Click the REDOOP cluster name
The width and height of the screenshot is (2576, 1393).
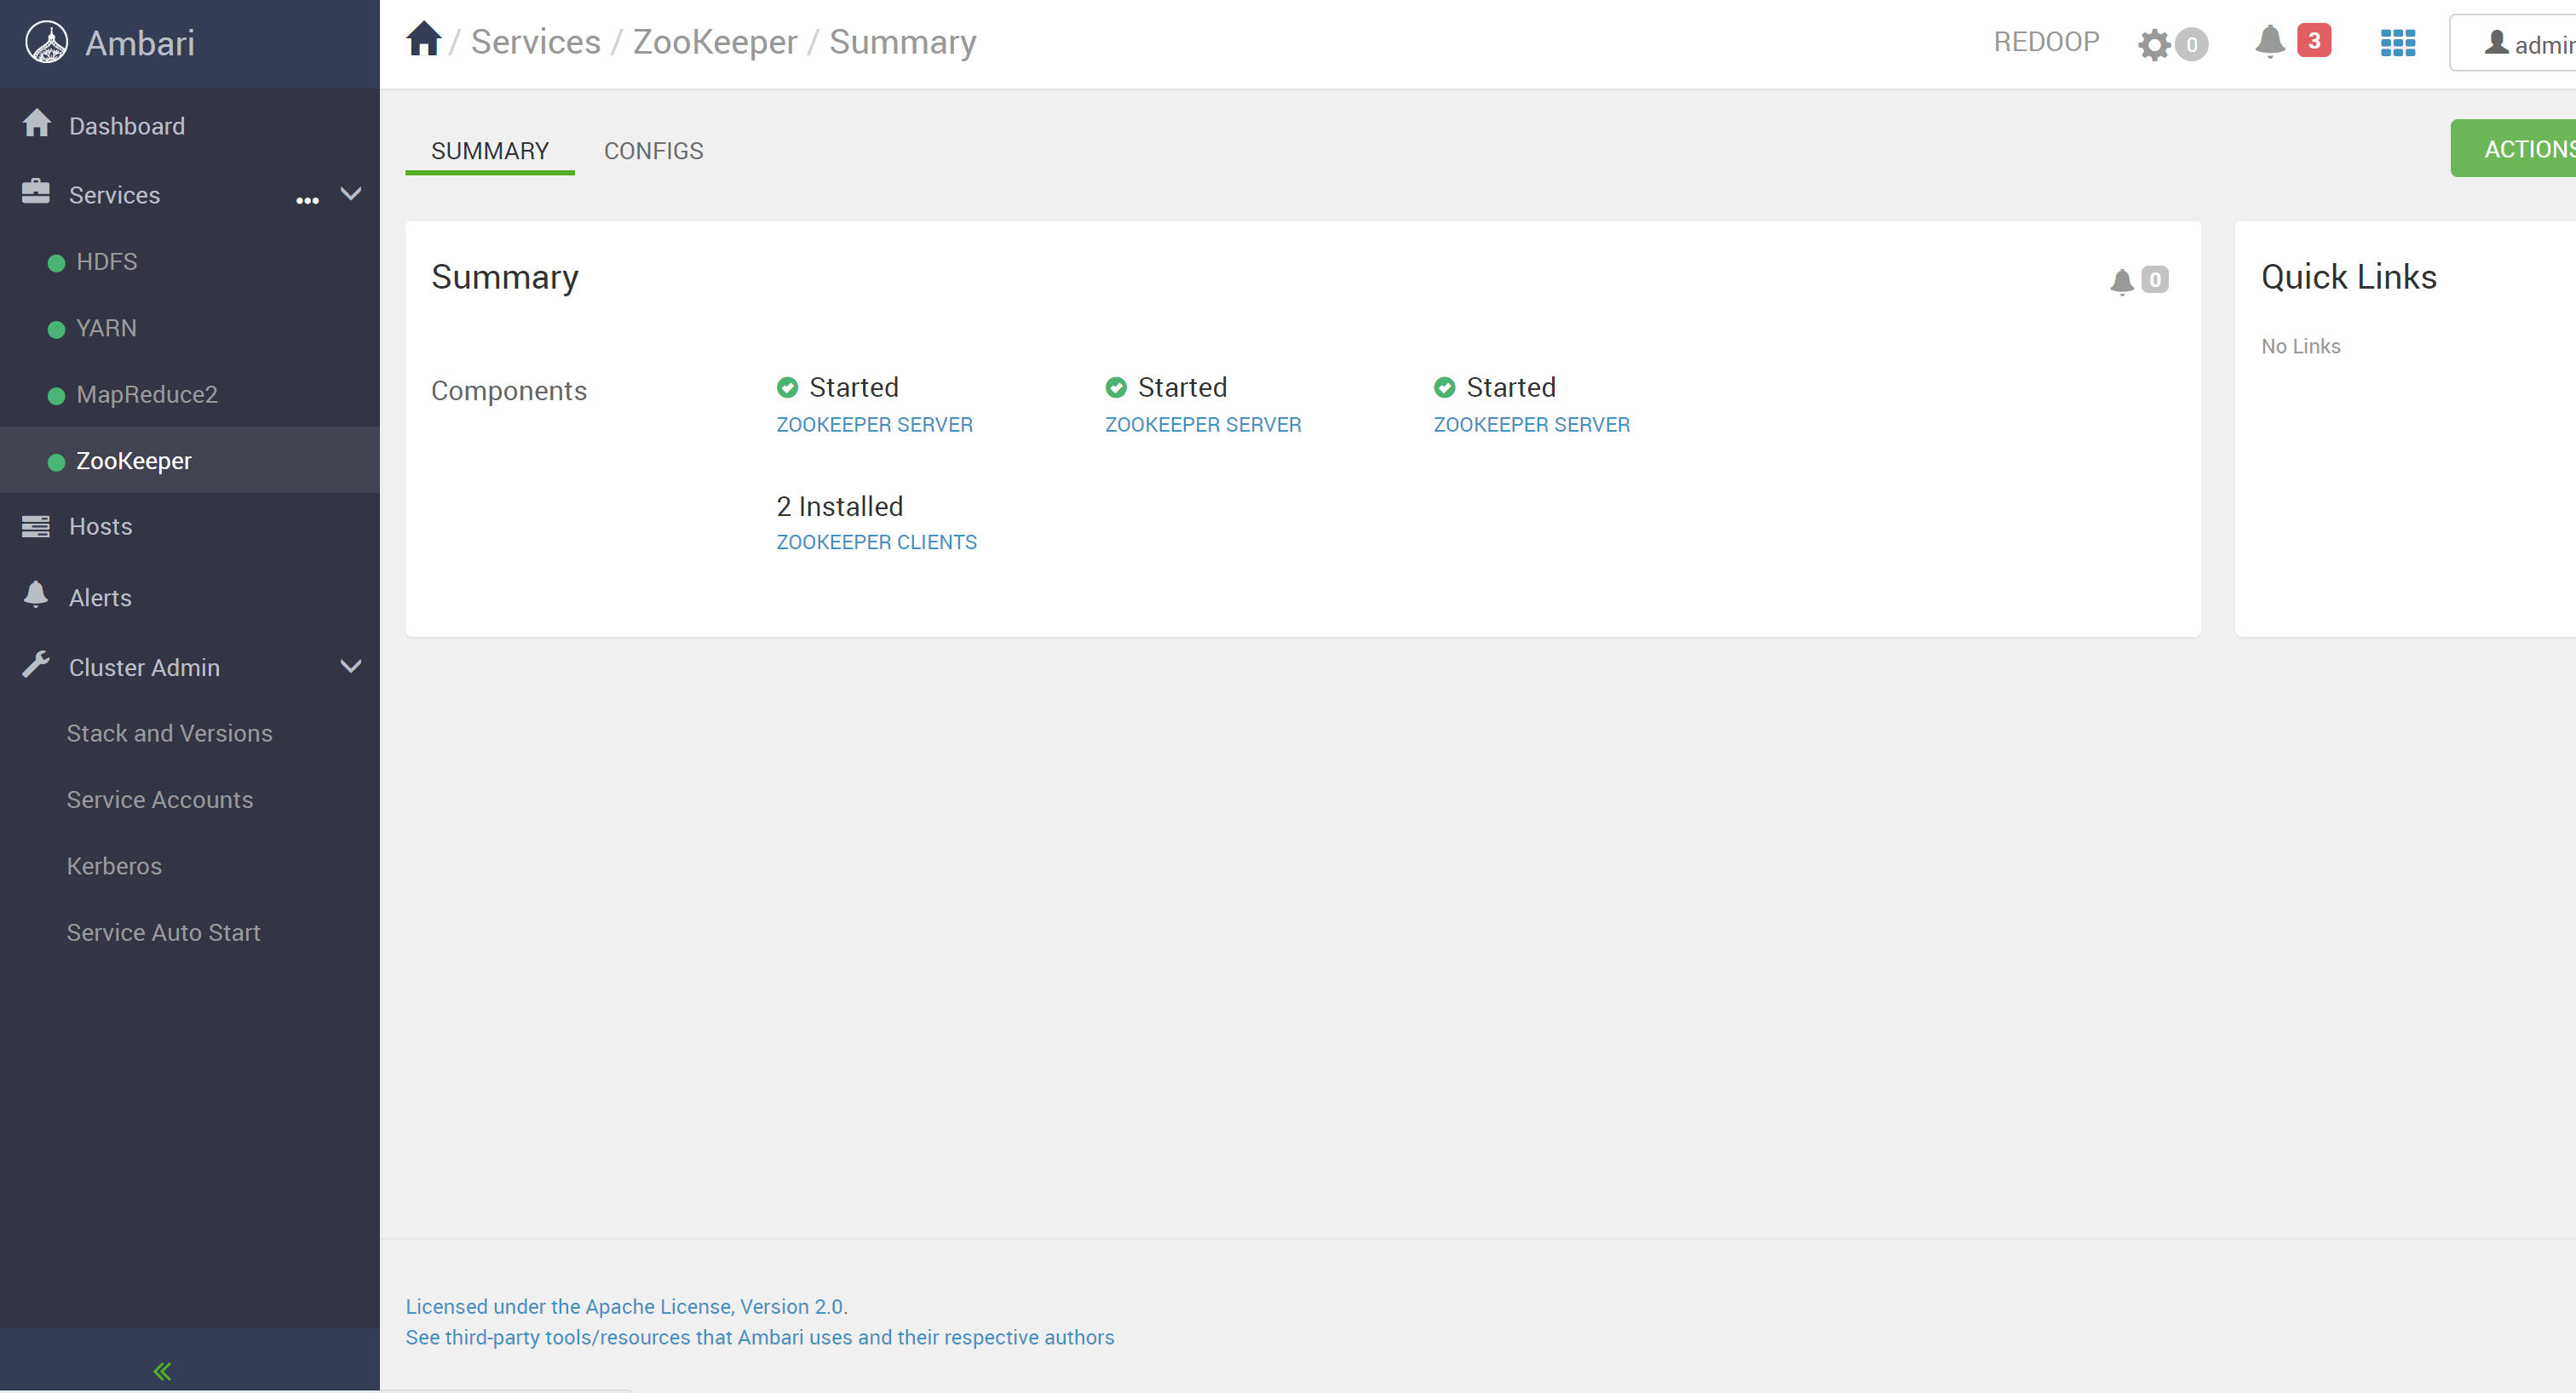click(2046, 42)
